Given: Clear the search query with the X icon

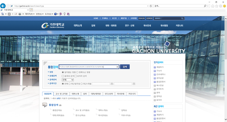Looking at the screenshot, I should coord(117,67).
